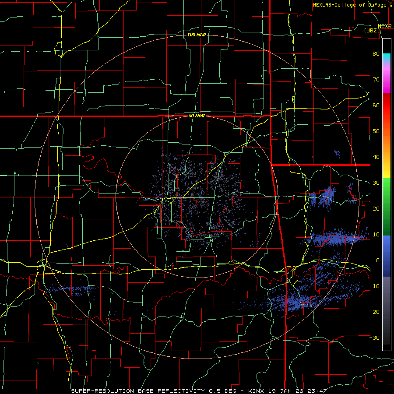Click the magenta-pink segment of the color bar
The image size is (394, 394).
point(387,81)
